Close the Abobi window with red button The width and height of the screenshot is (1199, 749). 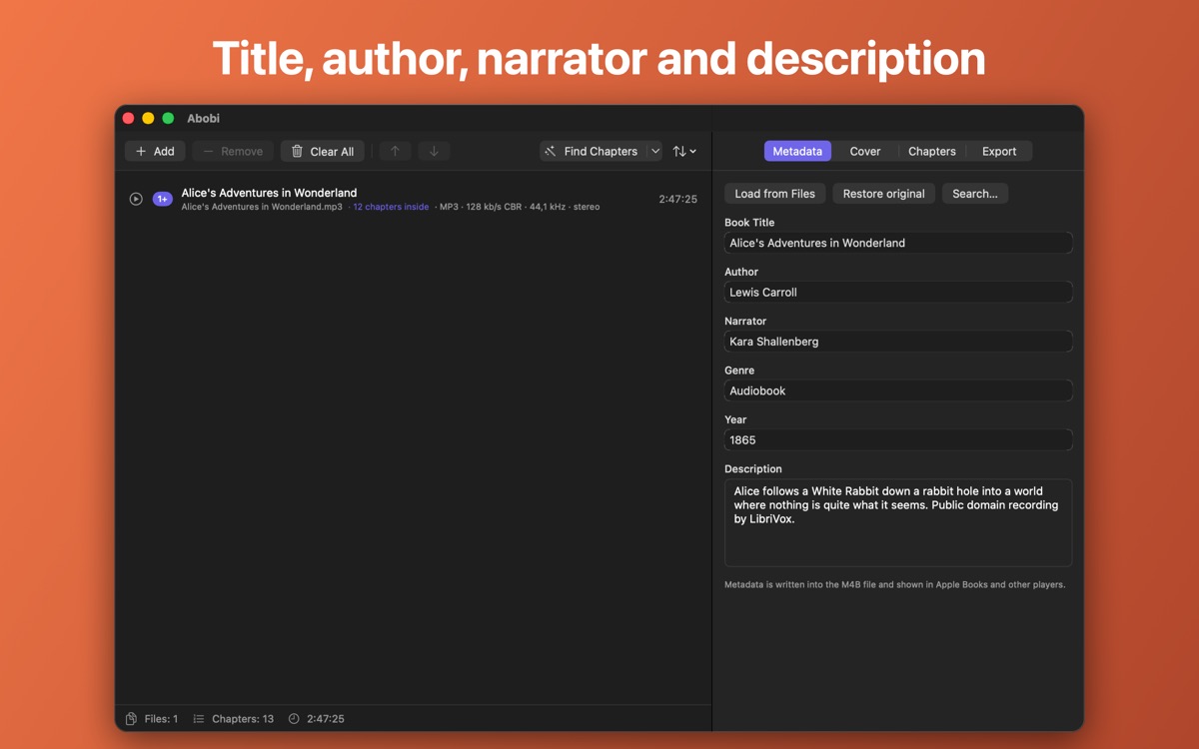coord(128,118)
